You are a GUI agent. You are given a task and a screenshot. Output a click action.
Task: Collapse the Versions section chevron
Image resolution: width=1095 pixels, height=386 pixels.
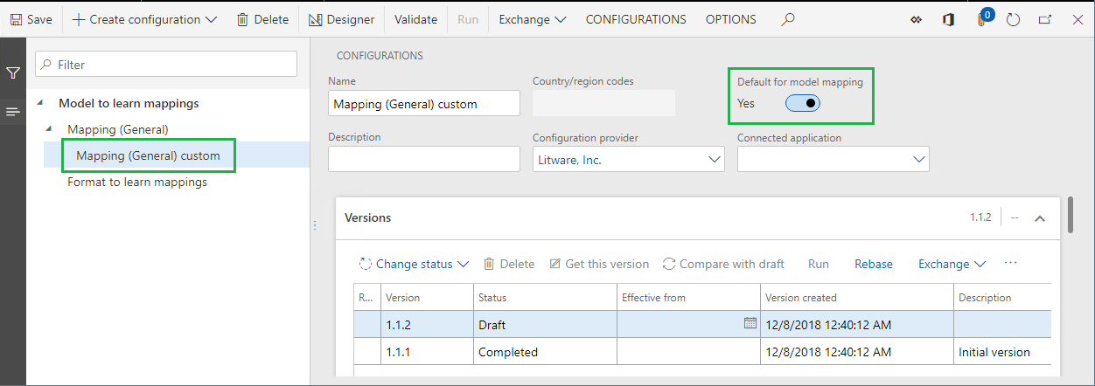point(1040,218)
